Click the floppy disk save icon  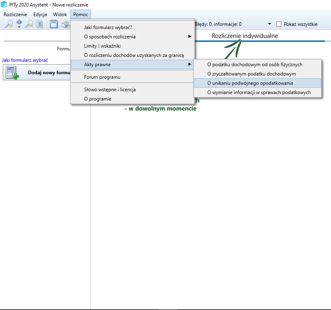pyautogui.click(x=54, y=24)
